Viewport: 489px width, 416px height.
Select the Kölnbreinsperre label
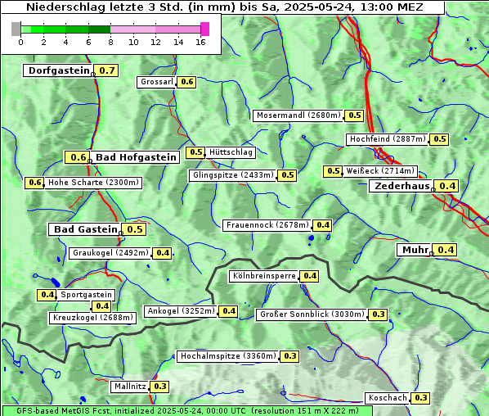click(x=264, y=277)
